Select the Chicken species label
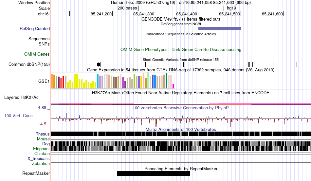311x181 pixels. point(42,154)
